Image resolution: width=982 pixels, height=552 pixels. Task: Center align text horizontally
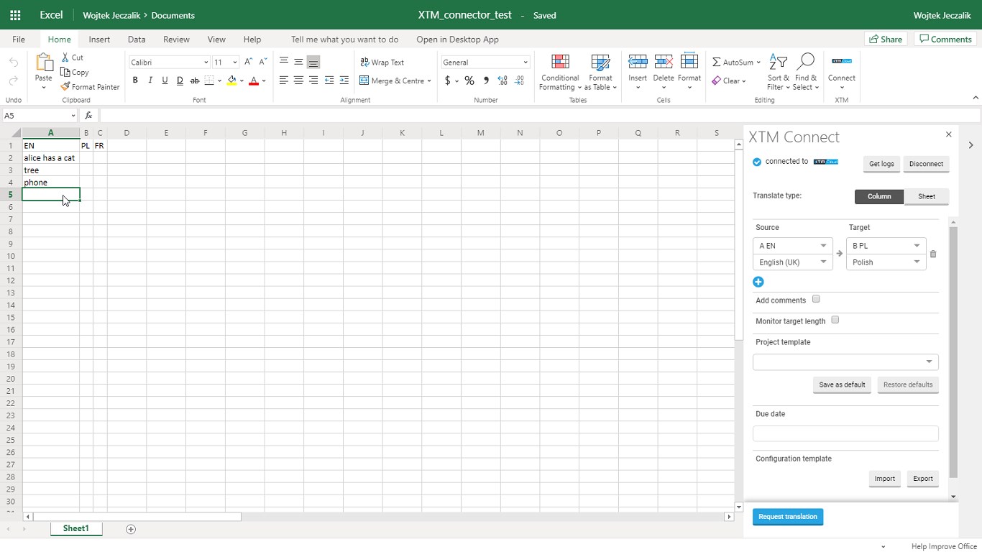point(298,80)
